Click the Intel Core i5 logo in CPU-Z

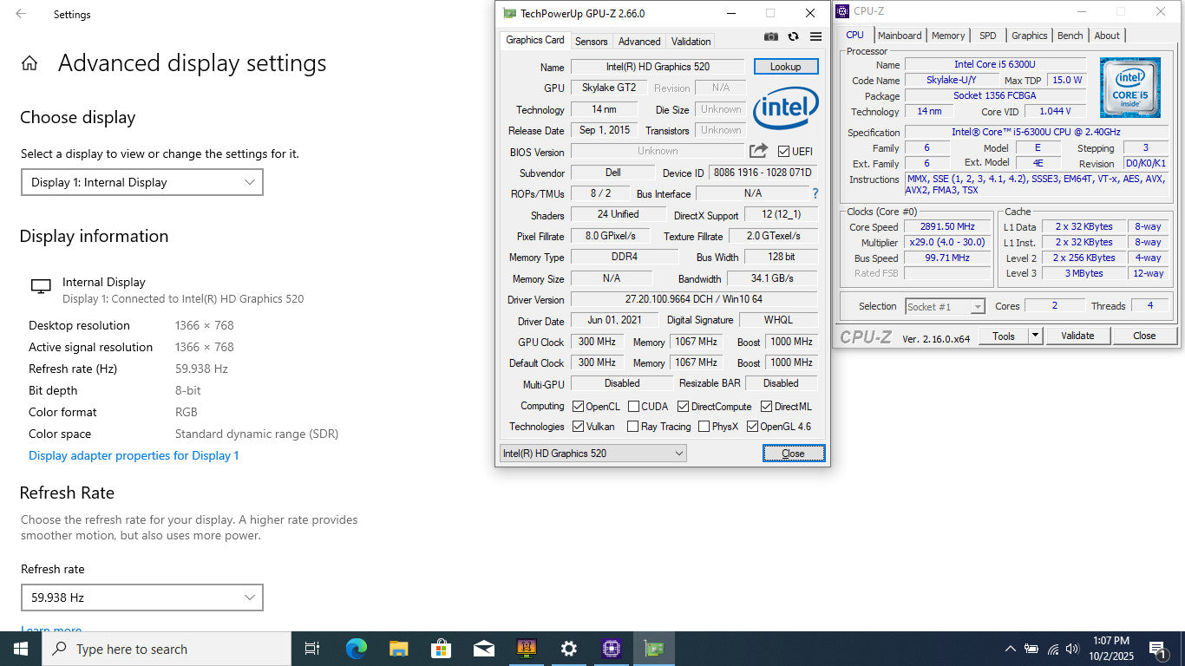(1129, 88)
